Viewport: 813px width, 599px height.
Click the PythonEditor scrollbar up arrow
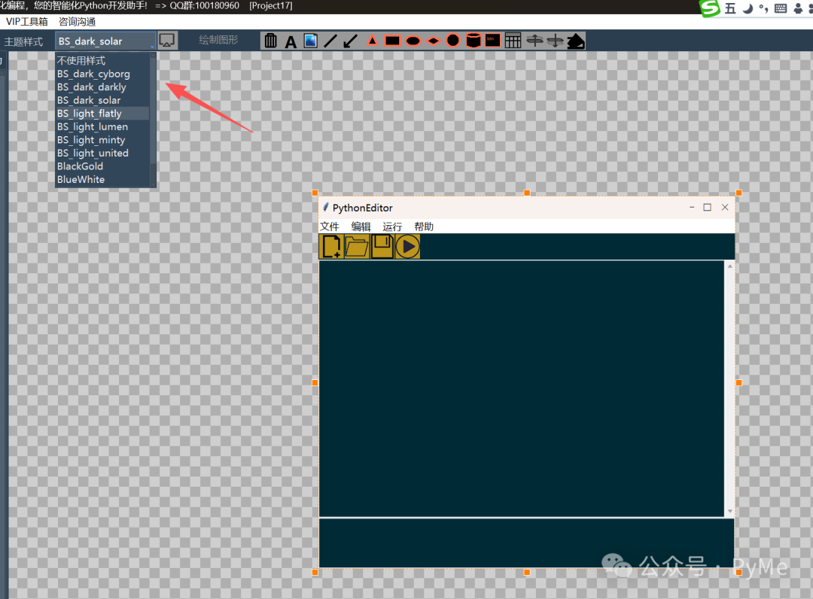point(730,266)
